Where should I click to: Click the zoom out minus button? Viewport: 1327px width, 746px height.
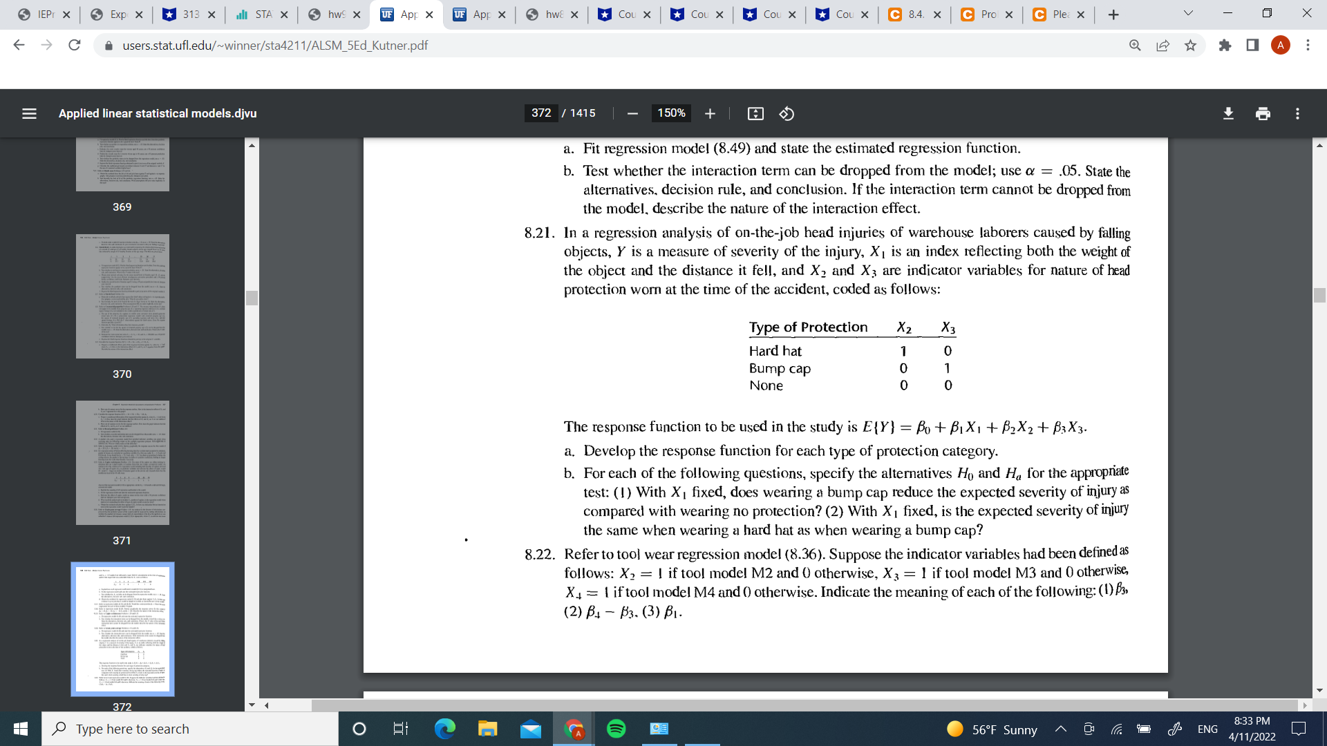click(632, 113)
